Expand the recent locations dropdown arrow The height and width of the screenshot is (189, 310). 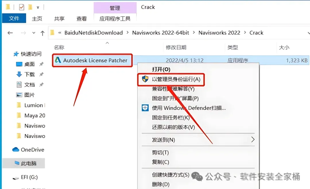tap(34, 33)
